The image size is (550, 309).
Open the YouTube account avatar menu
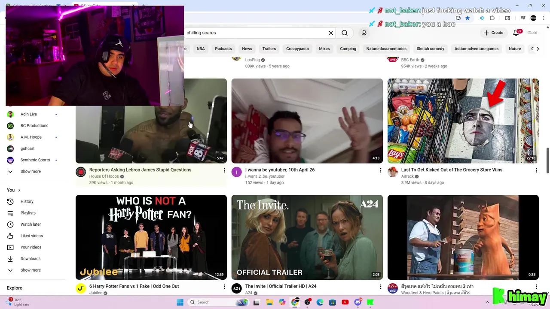(533, 33)
